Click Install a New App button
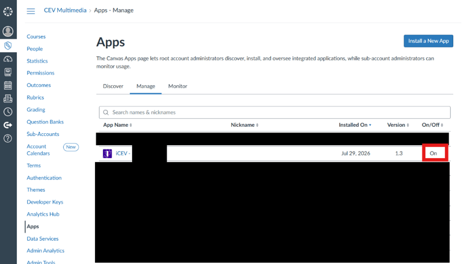 tap(428, 41)
